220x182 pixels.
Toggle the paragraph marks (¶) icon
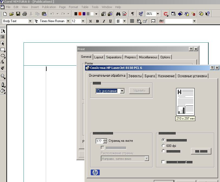(x=132, y=14)
